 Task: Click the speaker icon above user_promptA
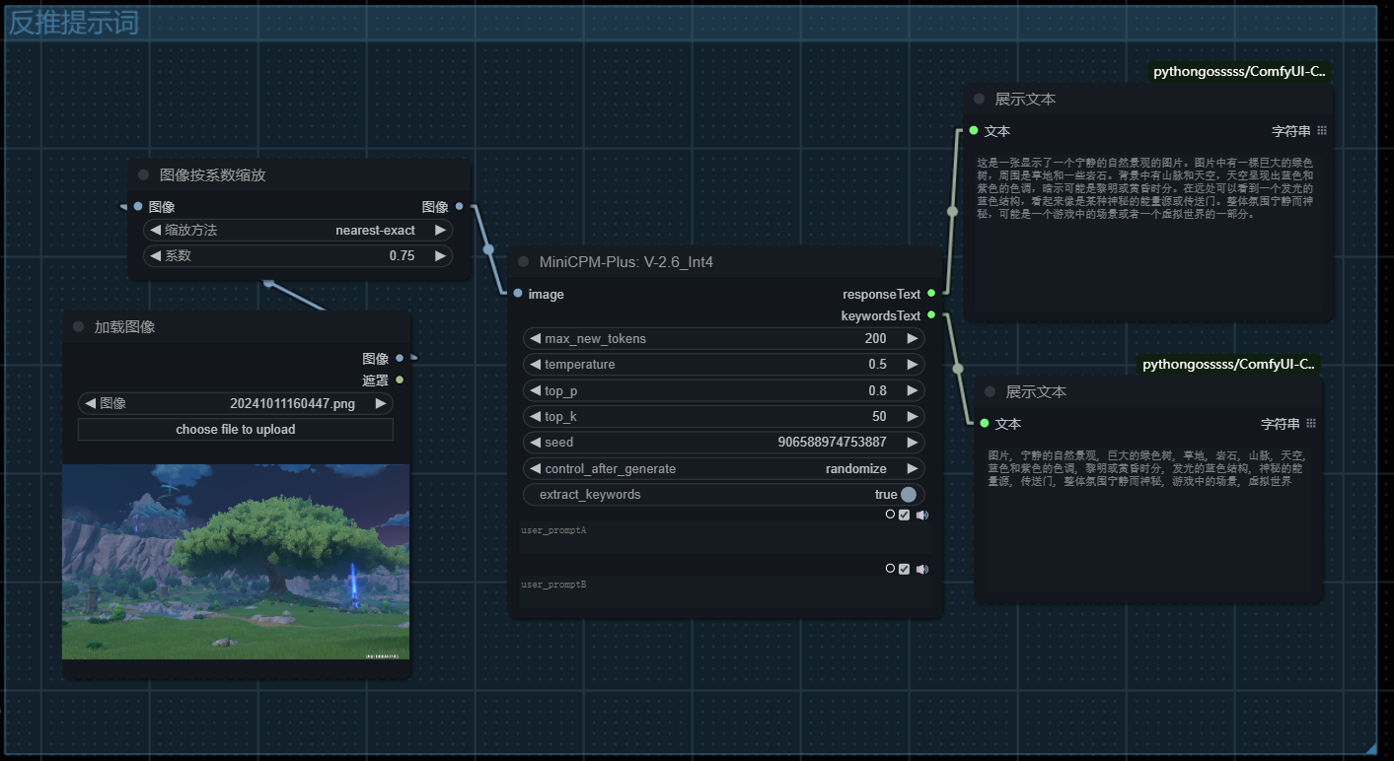pyautogui.click(x=921, y=515)
